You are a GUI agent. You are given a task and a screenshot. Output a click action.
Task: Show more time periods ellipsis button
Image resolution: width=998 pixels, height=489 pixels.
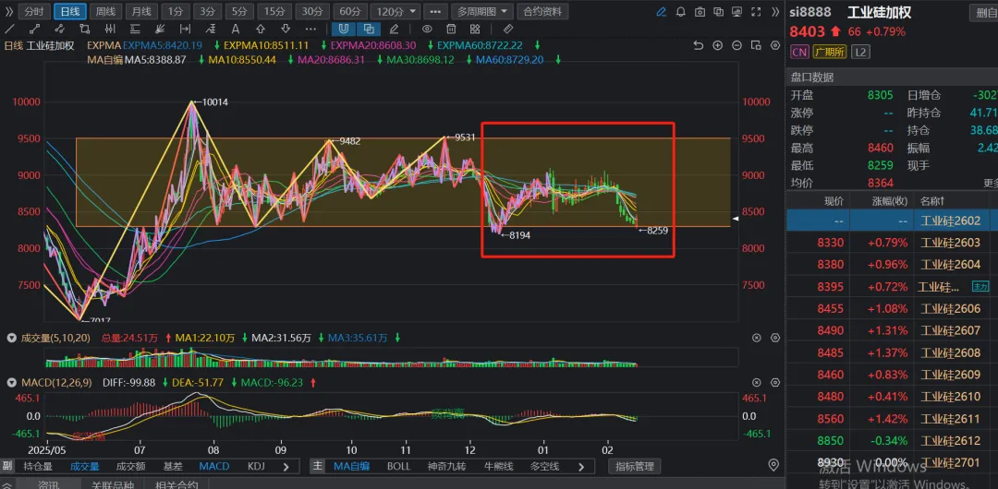434,11
